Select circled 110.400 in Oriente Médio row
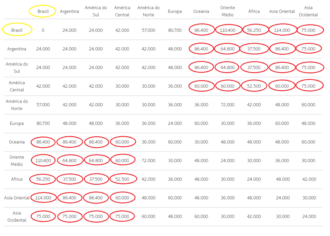This screenshot has width=330, height=236. click(43, 161)
